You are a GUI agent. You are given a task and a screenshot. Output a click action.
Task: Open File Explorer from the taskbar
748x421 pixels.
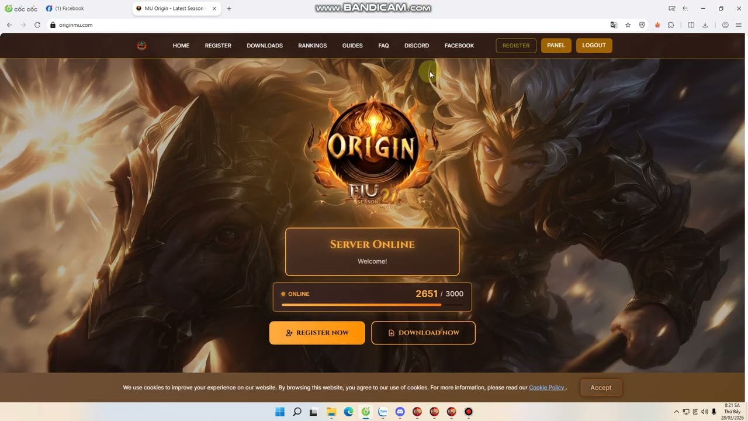pos(331,412)
